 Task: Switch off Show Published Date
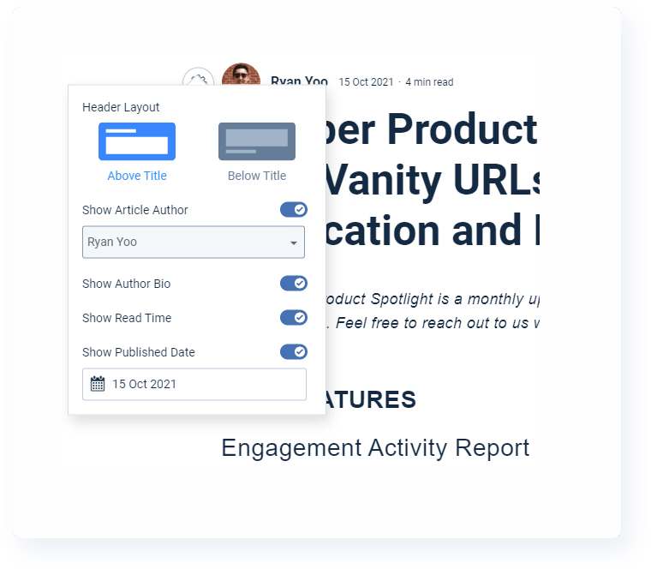pos(293,352)
